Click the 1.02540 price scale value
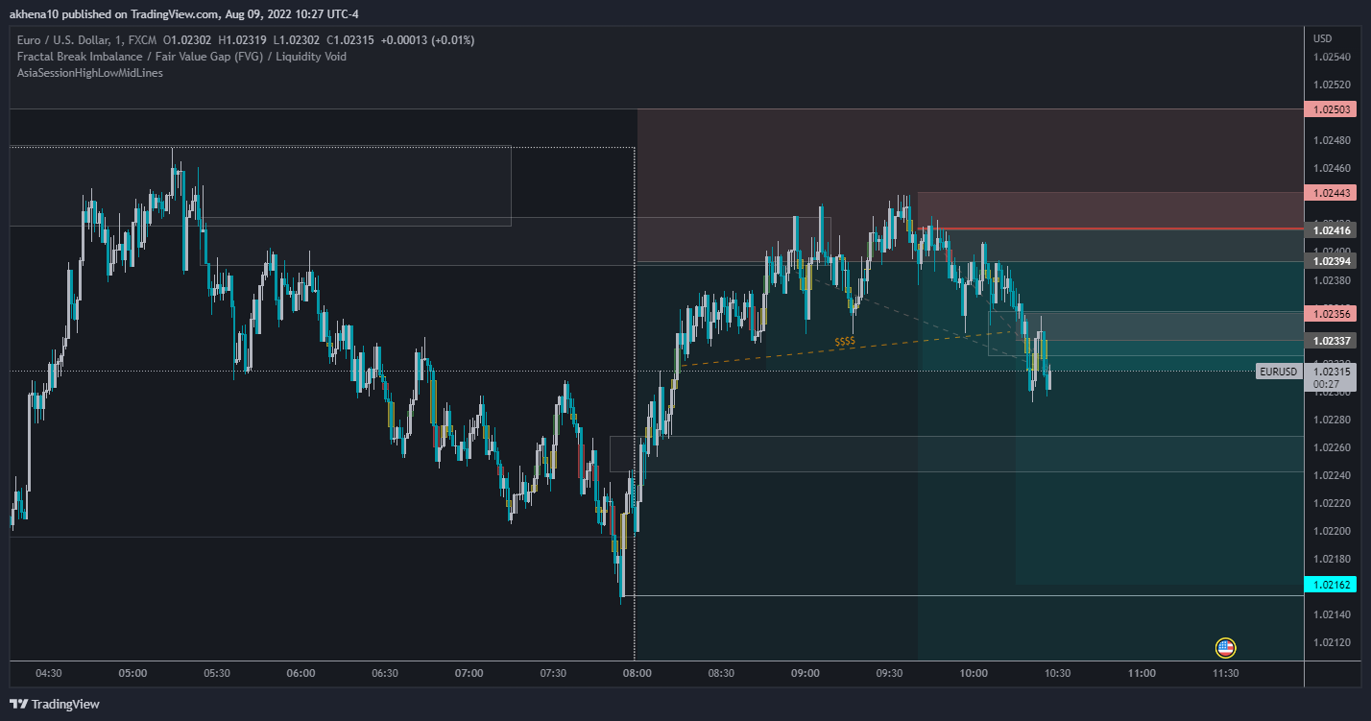Screen dimensions: 1371x721 pyautogui.click(x=1331, y=57)
